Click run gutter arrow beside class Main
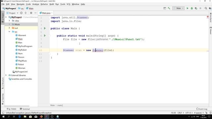 click(x=45, y=28)
